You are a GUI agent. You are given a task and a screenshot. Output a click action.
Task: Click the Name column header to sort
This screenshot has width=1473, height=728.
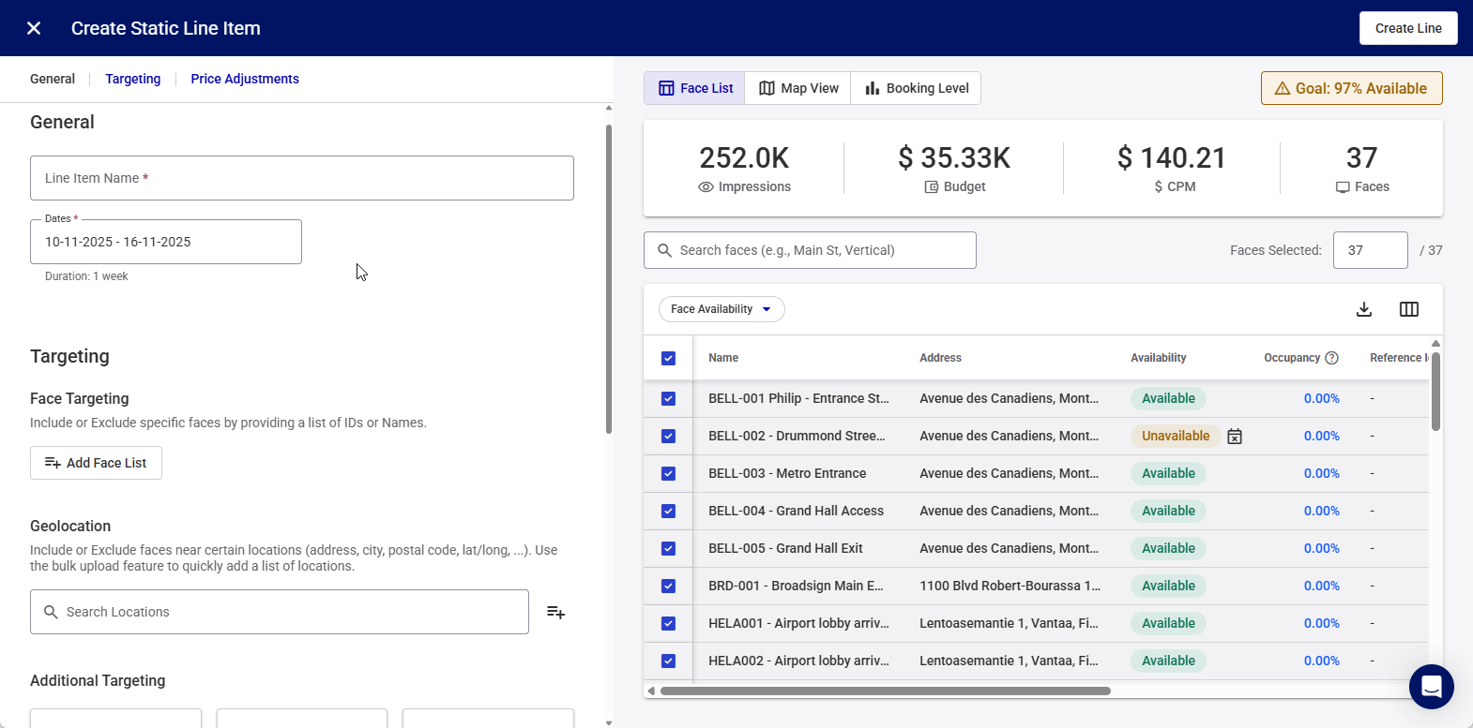coord(723,358)
